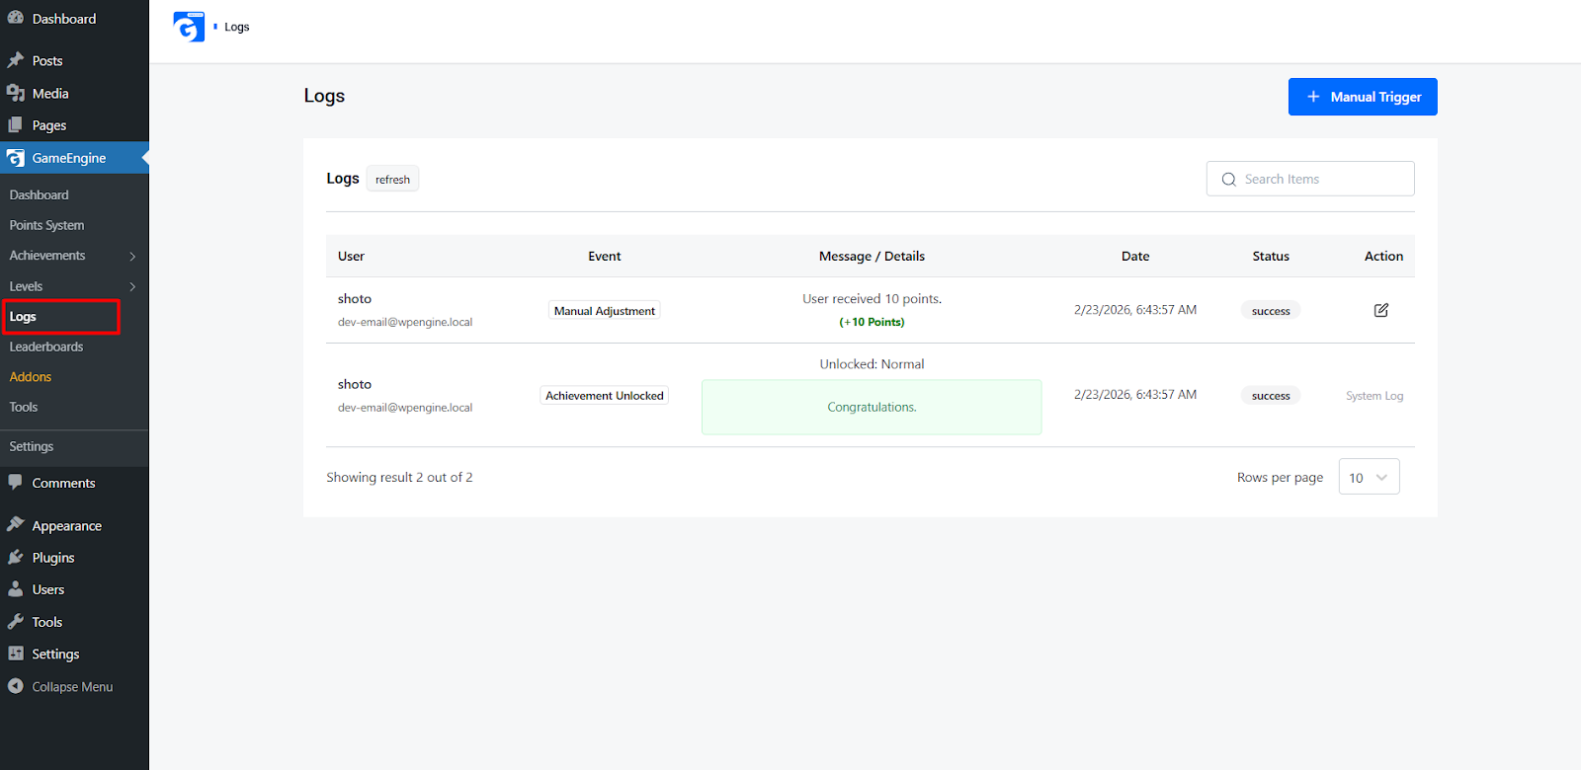Click "Showing result 2 out of 2" text
Viewport: 1581px width, 770px height.
tap(400, 477)
